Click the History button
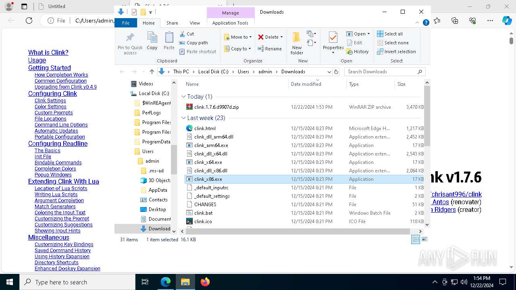This screenshot has width=516, height=290. pos(358,52)
